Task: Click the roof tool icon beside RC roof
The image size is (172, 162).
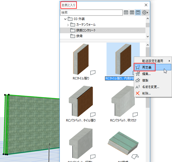Action: click(x=135, y=157)
